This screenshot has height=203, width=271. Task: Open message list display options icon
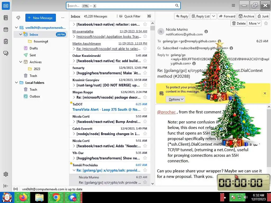149,16
